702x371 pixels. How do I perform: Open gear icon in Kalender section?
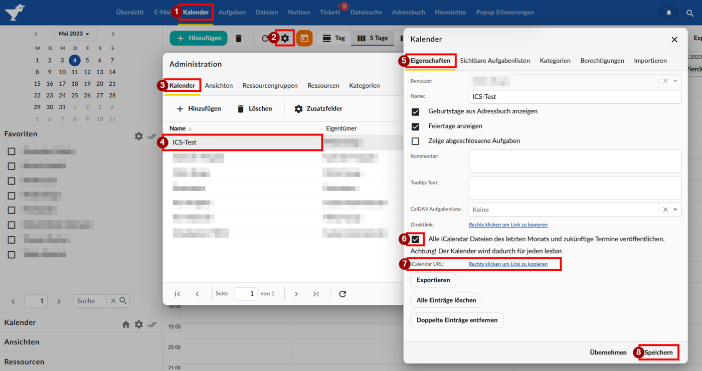point(139,324)
